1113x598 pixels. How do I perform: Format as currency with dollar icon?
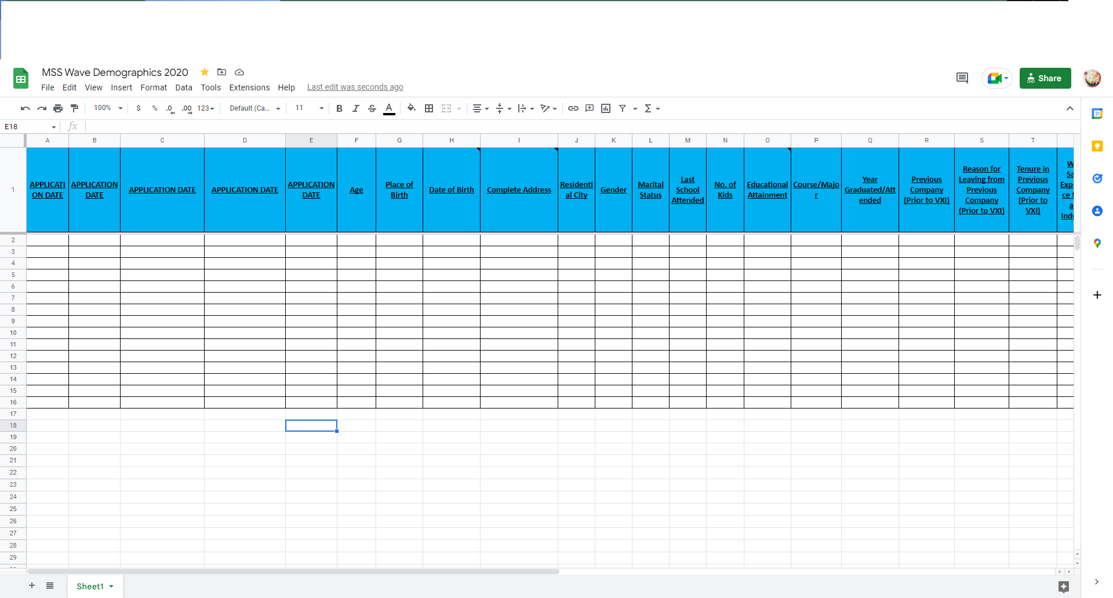(139, 108)
